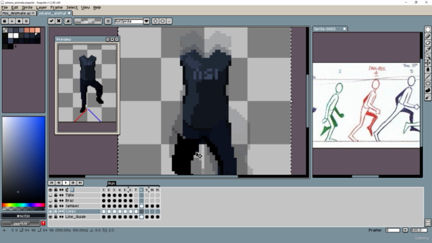The image size is (432, 243).
Task: Toggle playback in the Preview window
Action: coord(112,39)
